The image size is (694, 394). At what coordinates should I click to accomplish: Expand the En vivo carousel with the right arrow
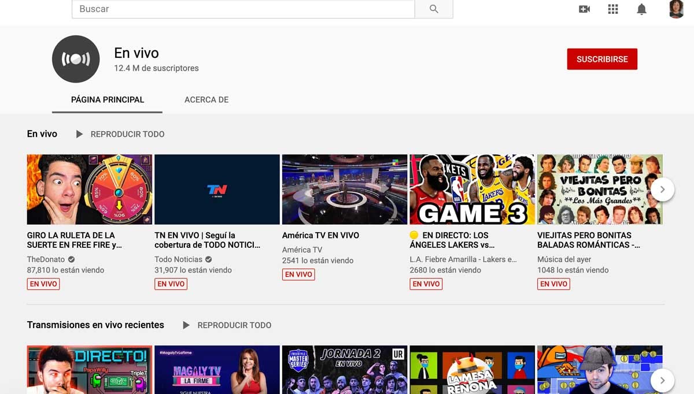tap(663, 189)
